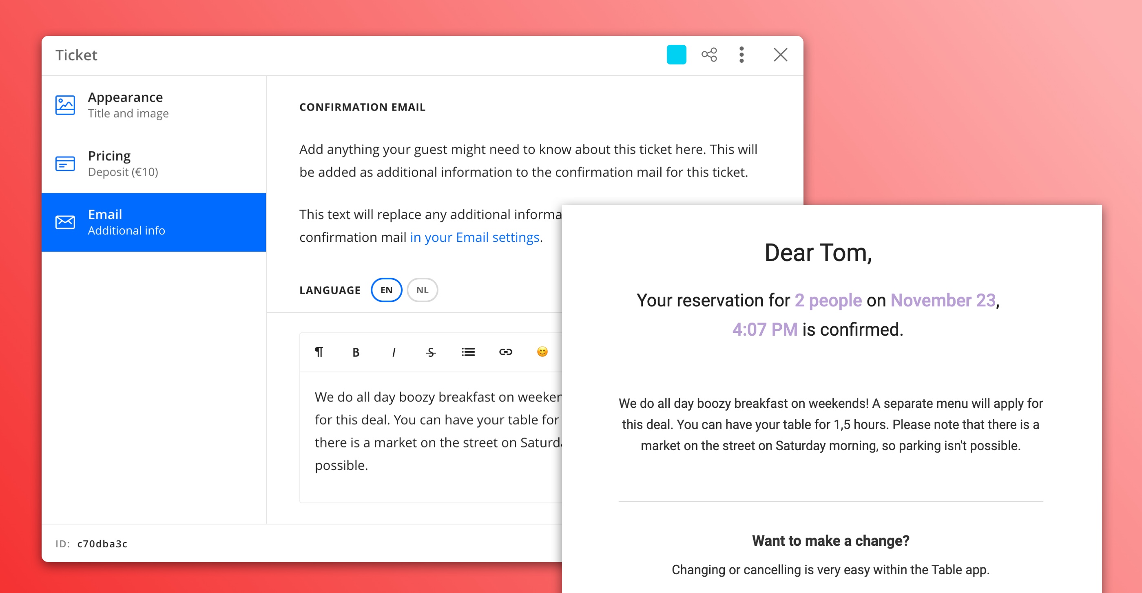
Task: Select the bullet list icon
Action: click(x=467, y=350)
